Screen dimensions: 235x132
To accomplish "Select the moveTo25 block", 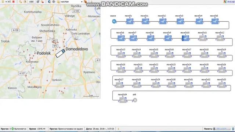I will [x=205, y=70].
